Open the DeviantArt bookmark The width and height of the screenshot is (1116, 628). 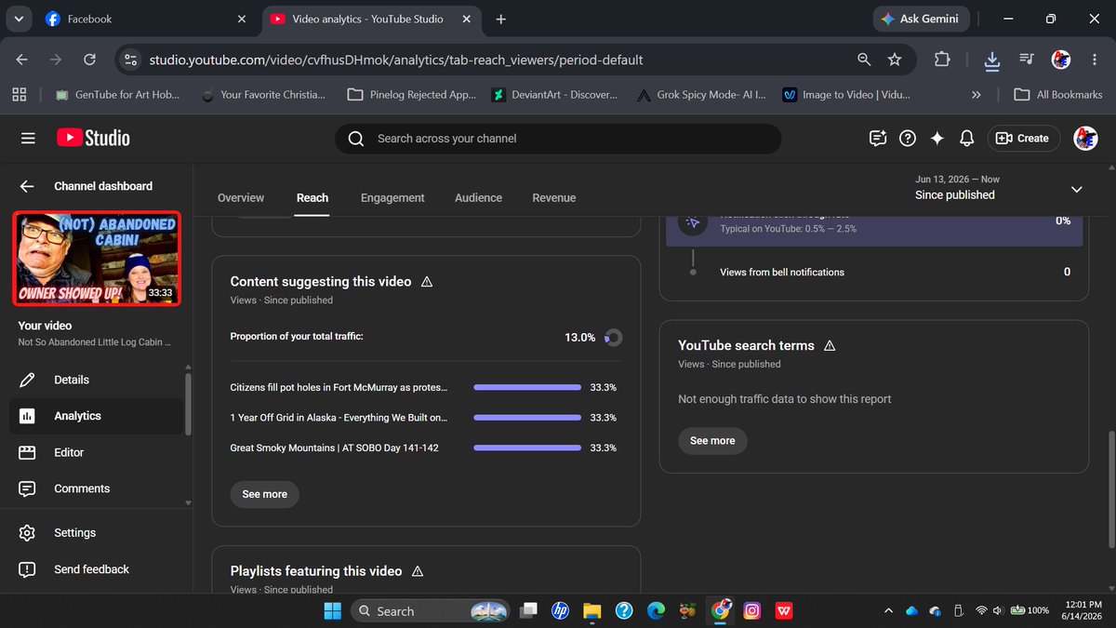555,94
